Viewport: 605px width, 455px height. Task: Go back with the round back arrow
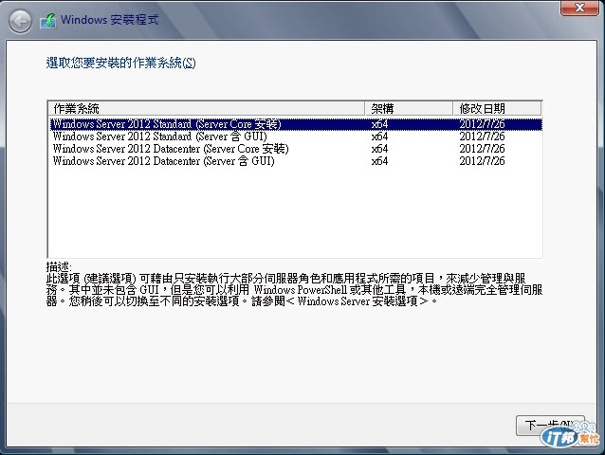[x=20, y=21]
